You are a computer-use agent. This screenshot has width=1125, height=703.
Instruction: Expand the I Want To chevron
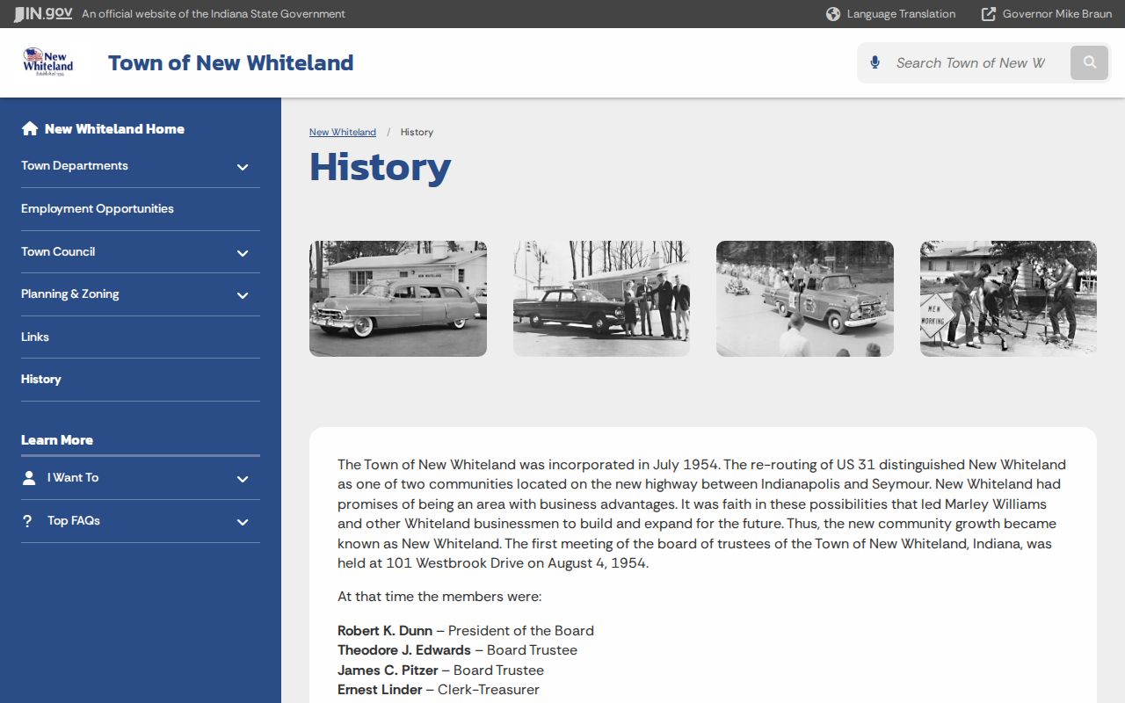point(243,479)
